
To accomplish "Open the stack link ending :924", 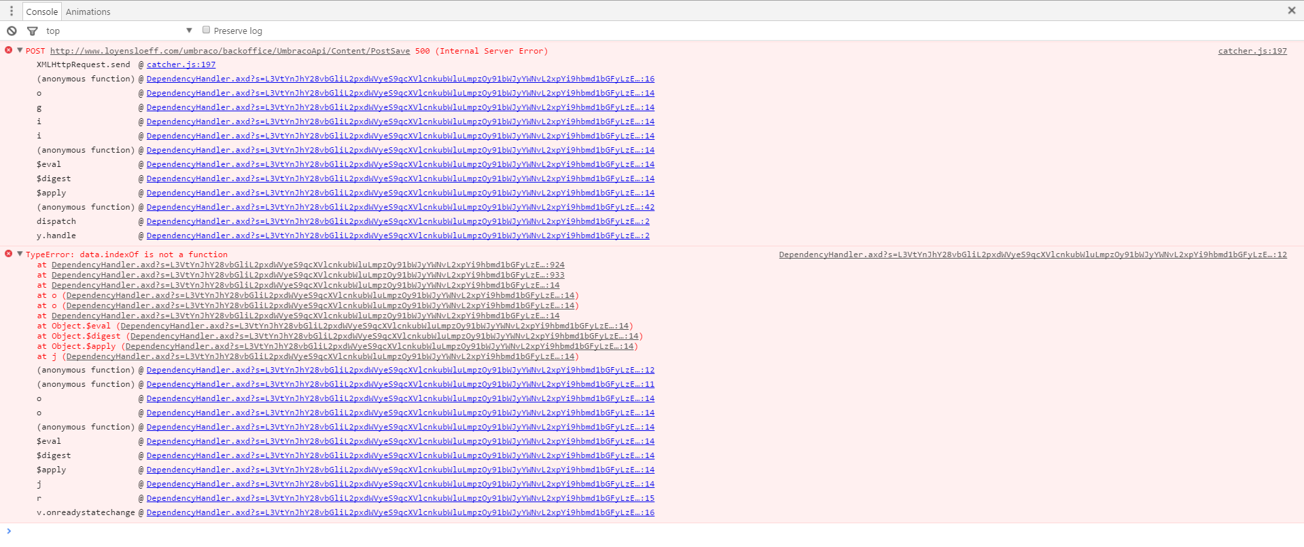I will click(308, 265).
